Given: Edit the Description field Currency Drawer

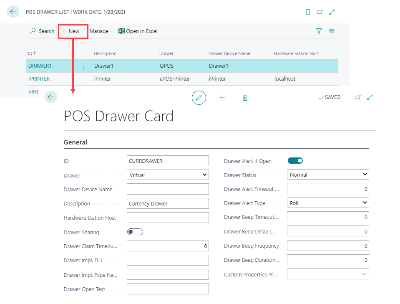Looking at the screenshot, I should (x=168, y=203).
